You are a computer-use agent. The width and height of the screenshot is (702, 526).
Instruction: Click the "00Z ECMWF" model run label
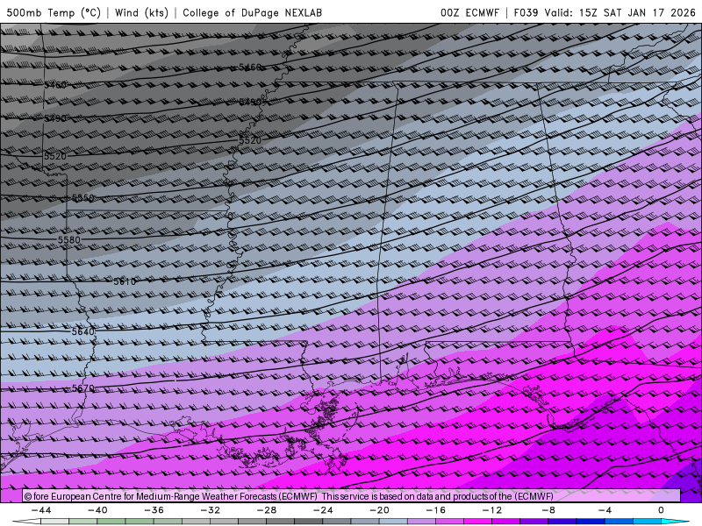coord(469,12)
